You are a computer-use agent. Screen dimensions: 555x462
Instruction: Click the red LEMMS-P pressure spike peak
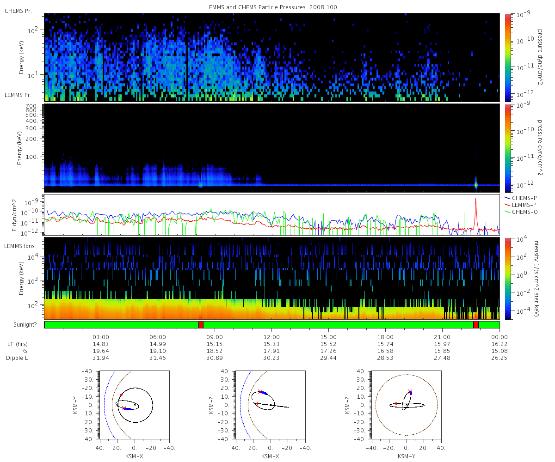click(475, 199)
